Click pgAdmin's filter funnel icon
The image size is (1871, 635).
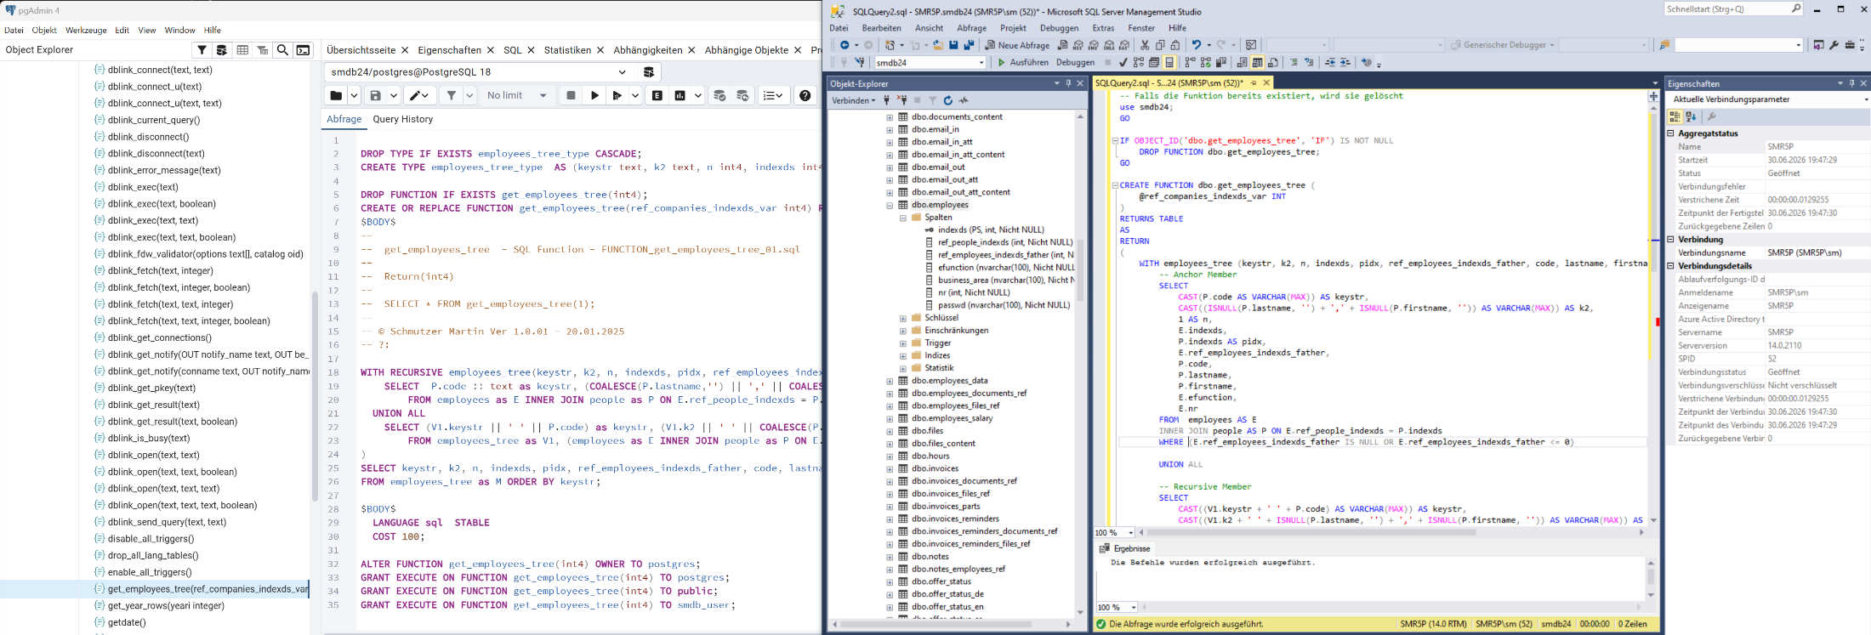452,95
